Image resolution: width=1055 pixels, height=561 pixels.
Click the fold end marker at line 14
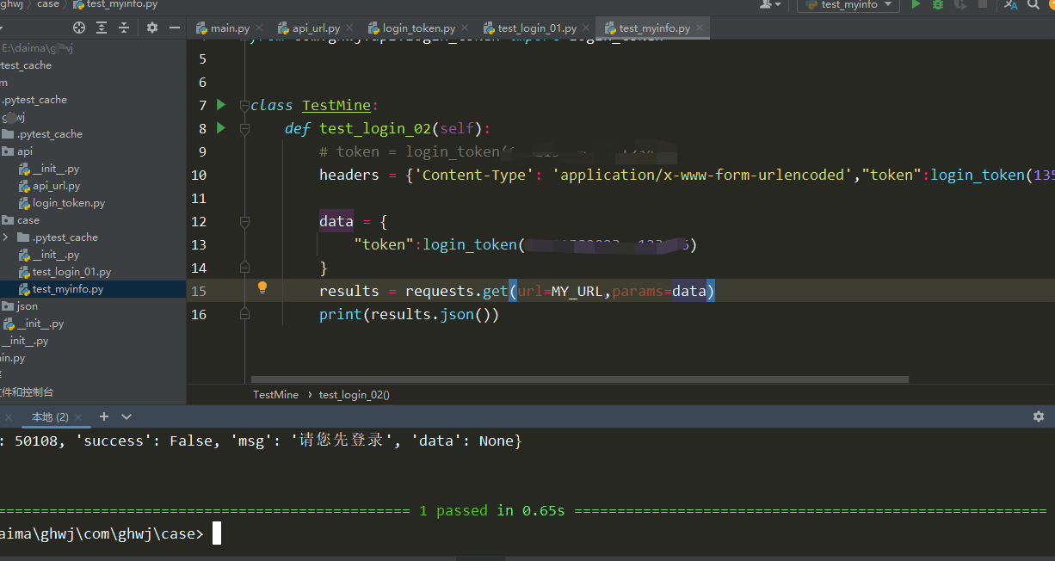(x=244, y=268)
